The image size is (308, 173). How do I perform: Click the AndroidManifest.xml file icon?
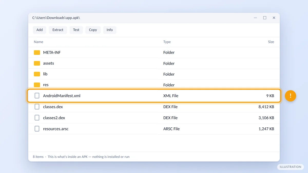pos(37,96)
